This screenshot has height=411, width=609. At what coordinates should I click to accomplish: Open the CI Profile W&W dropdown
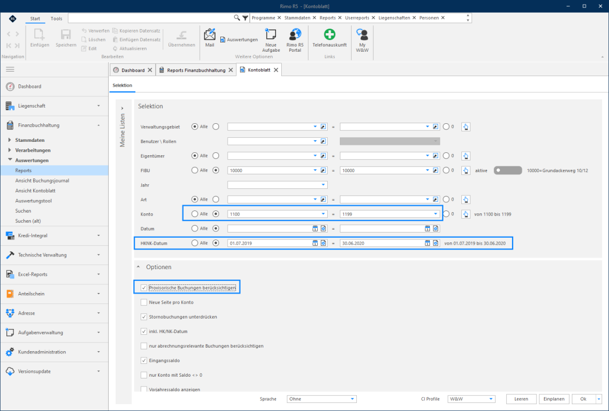point(491,399)
